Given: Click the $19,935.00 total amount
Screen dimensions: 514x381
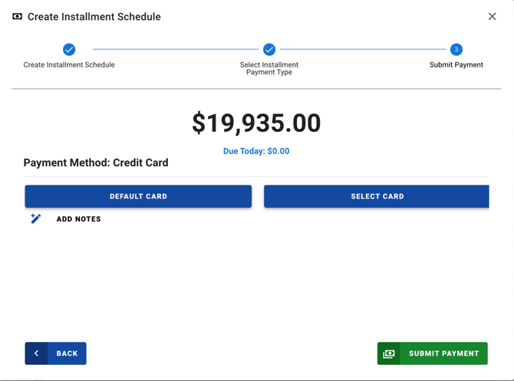Looking at the screenshot, I should 256,123.
